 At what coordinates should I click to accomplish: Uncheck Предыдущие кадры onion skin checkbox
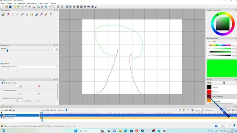click(3, 83)
